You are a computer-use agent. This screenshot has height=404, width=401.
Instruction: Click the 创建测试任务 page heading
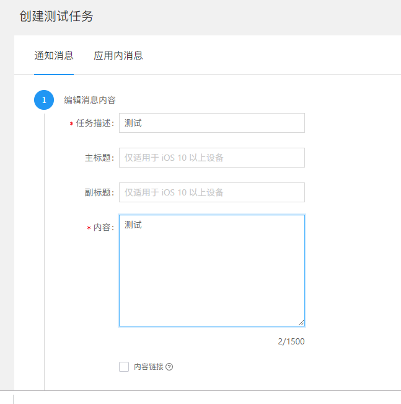click(x=56, y=16)
